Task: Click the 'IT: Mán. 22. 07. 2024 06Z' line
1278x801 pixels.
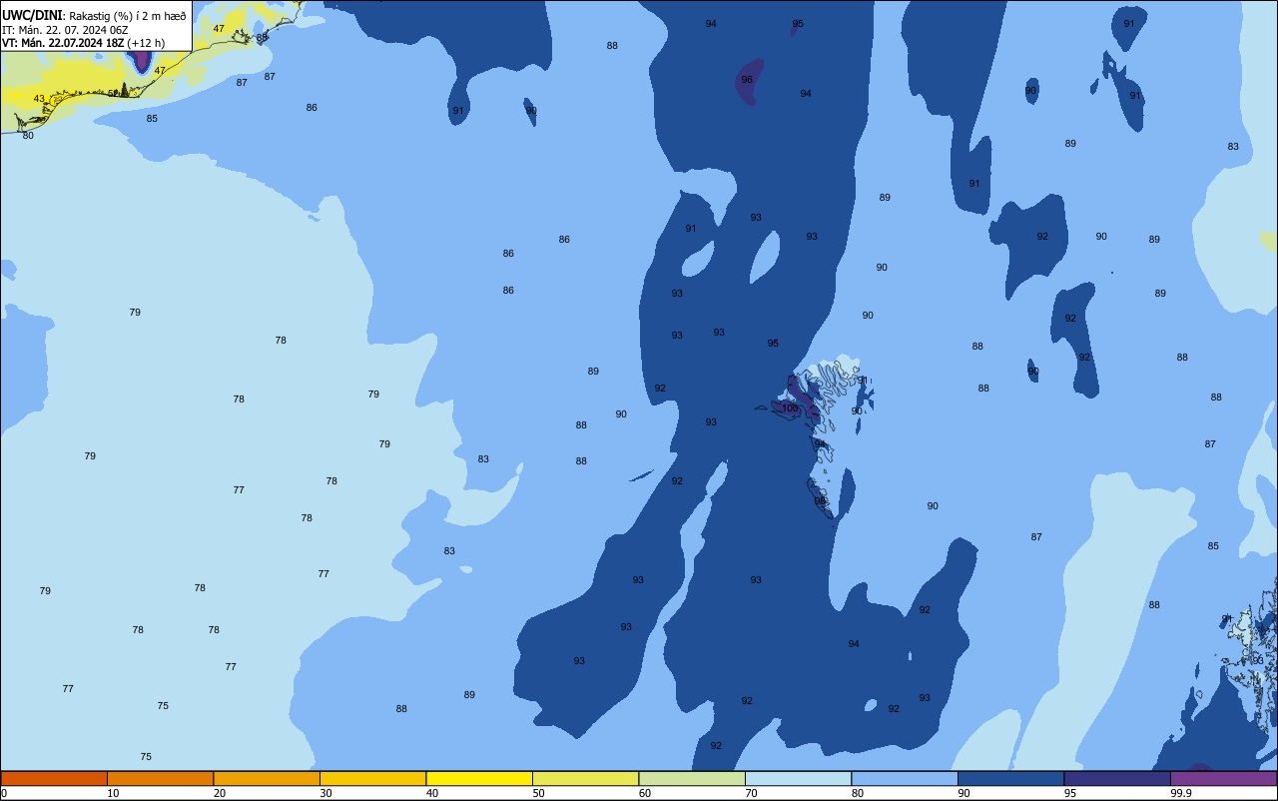Action: pyautogui.click(x=65, y=30)
